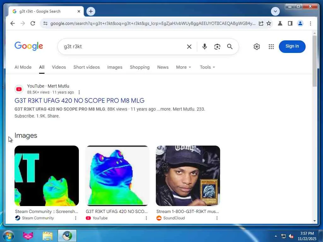Open site information icon in address bar
The image size is (323, 242).
[x=45, y=23]
